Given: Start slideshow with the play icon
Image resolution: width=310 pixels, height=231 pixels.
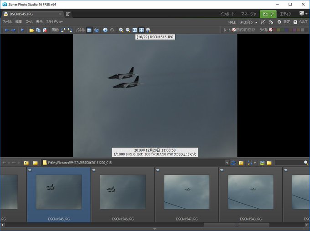Looking at the screenshot, I should 22,30.
